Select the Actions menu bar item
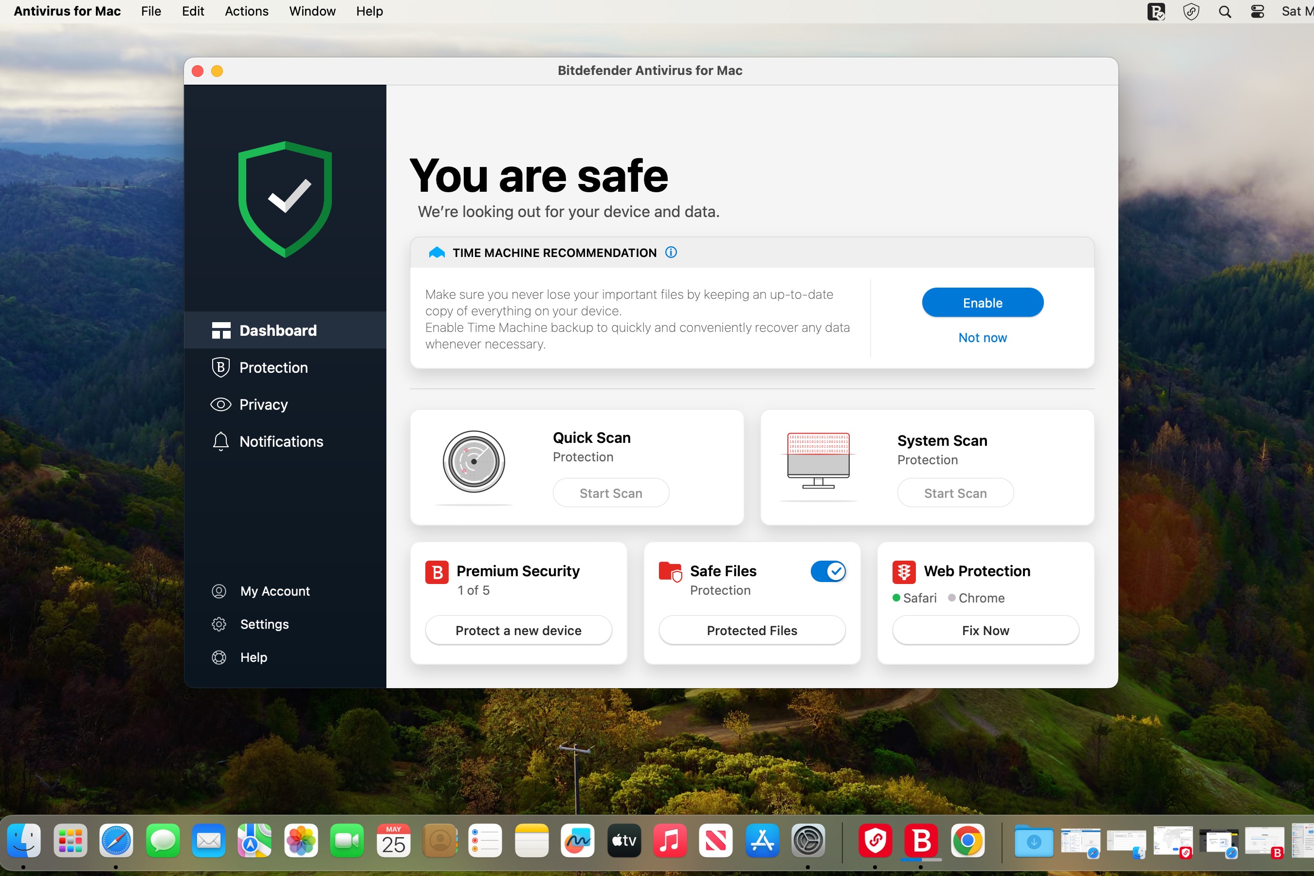The image size is (1314, 876). tap(245, 11)
